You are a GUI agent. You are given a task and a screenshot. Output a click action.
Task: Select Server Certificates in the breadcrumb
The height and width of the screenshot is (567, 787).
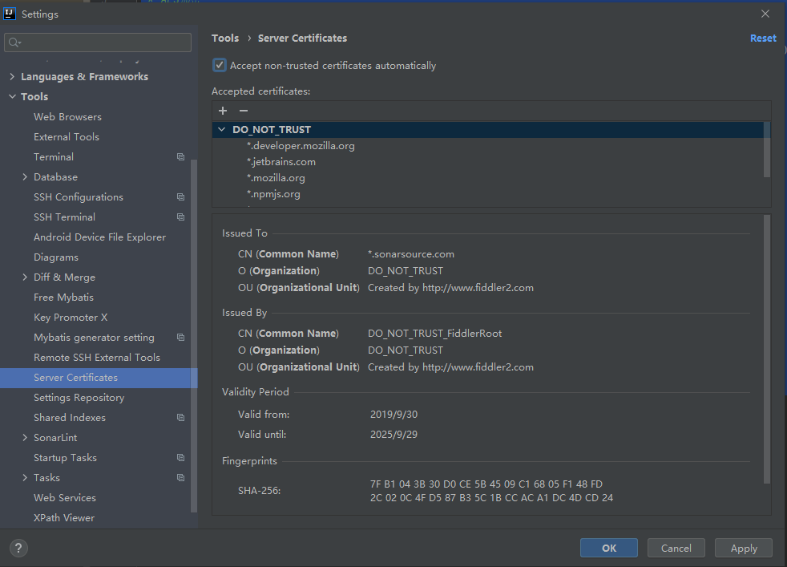pyautogui.click(x=302, y=38)
